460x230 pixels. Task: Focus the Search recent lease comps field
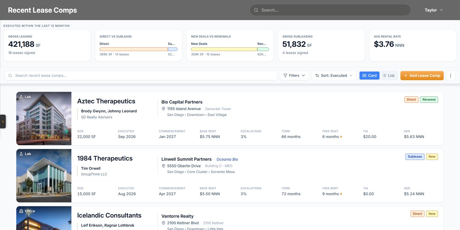[141, 76]
